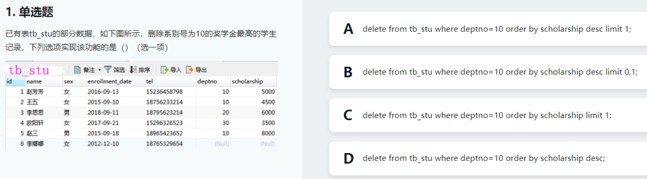Click the 导入 import icon

pyautogui.click(x=165, y=70)
